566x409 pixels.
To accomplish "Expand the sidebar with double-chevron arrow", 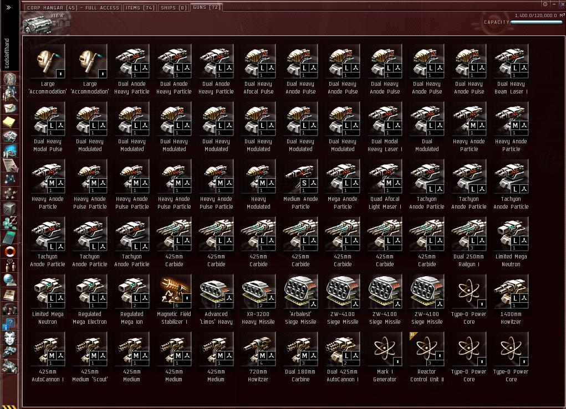I will pos(8,7).
